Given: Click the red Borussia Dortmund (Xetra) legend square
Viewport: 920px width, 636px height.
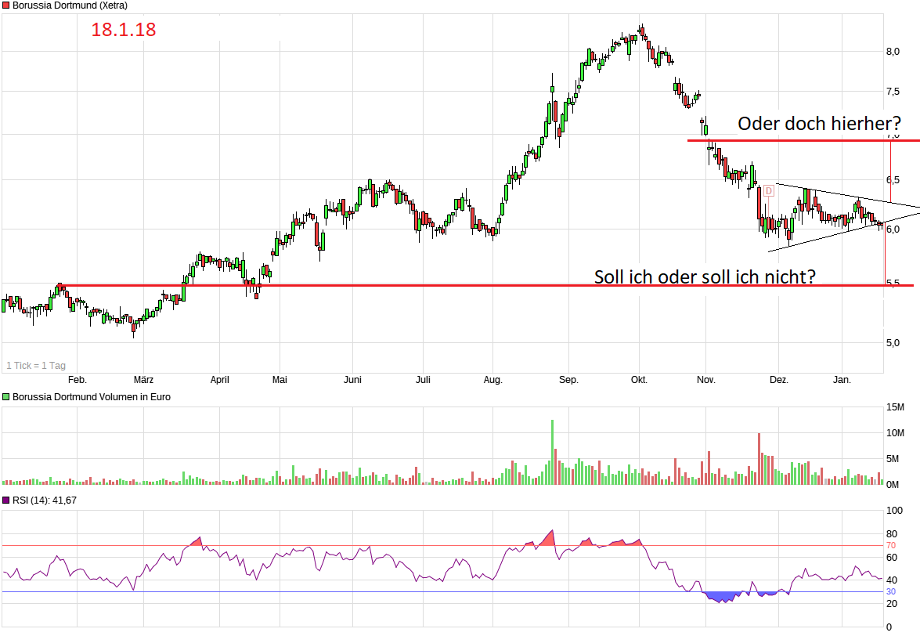Looking at the screenshot, I should pos(5,5).
